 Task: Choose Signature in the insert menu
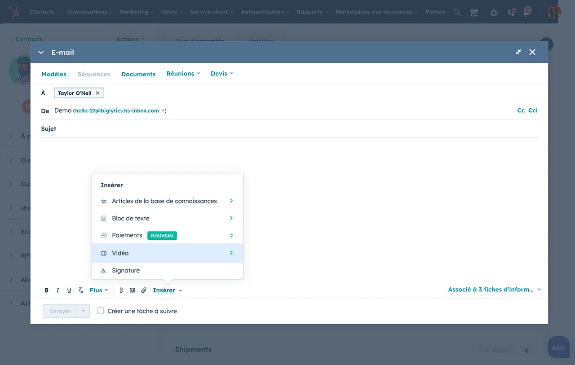click(x=126, y=270)
